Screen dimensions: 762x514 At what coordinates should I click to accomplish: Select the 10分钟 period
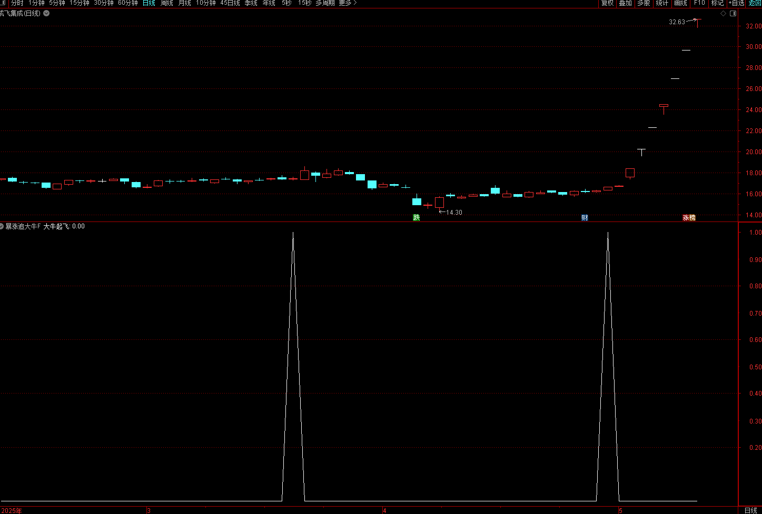206,3
